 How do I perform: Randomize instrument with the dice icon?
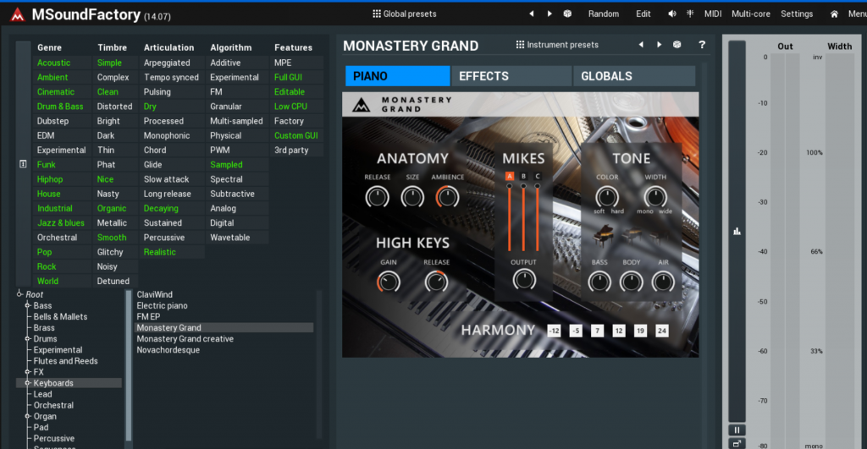[x=676, y=45]
